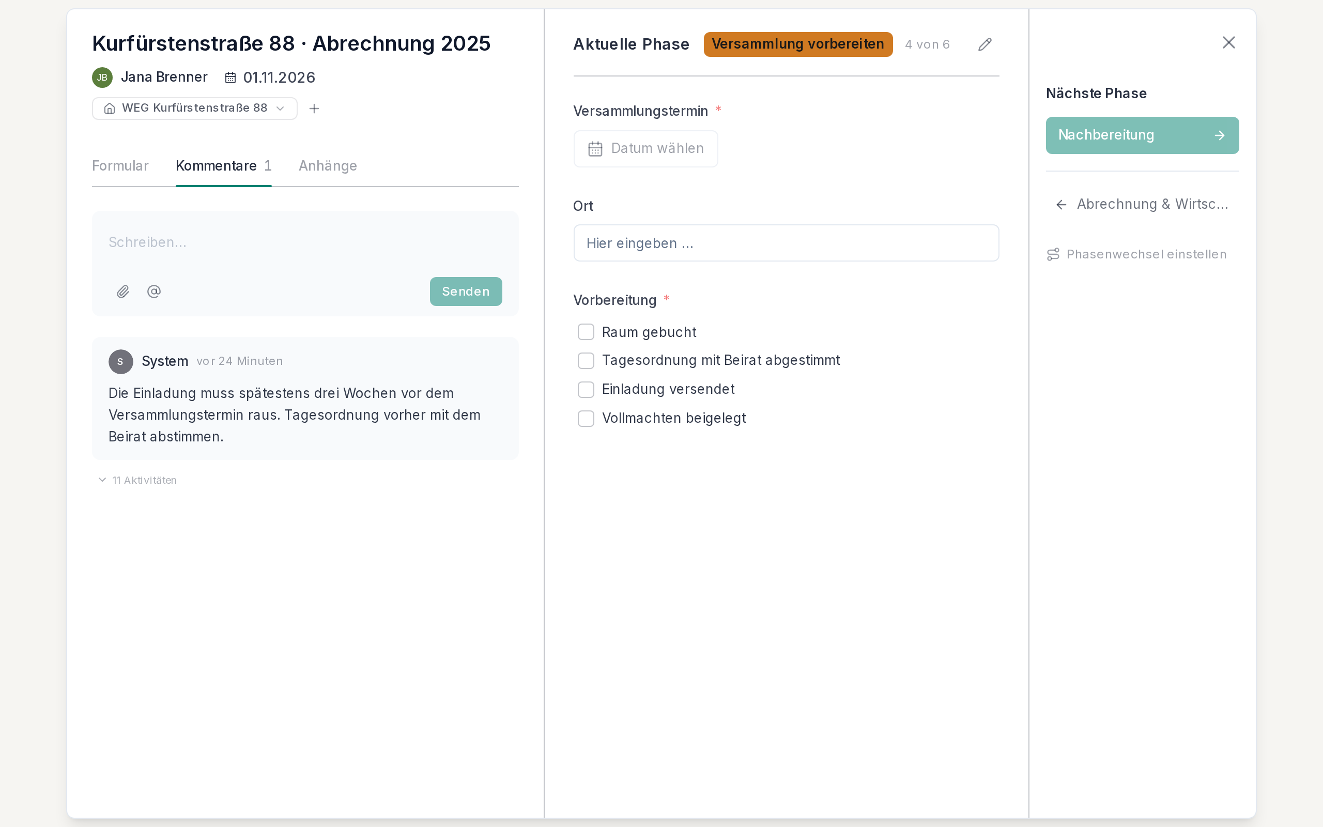
Task: Toggle the Vollmachten beigelegt checkbox
Action: (586, 419)
